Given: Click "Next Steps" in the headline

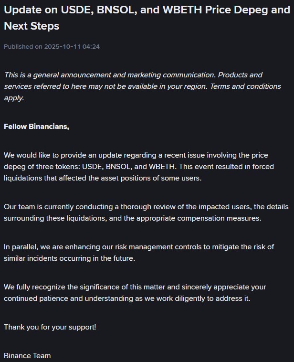Looking at the screenshot, I should [31, 26].
